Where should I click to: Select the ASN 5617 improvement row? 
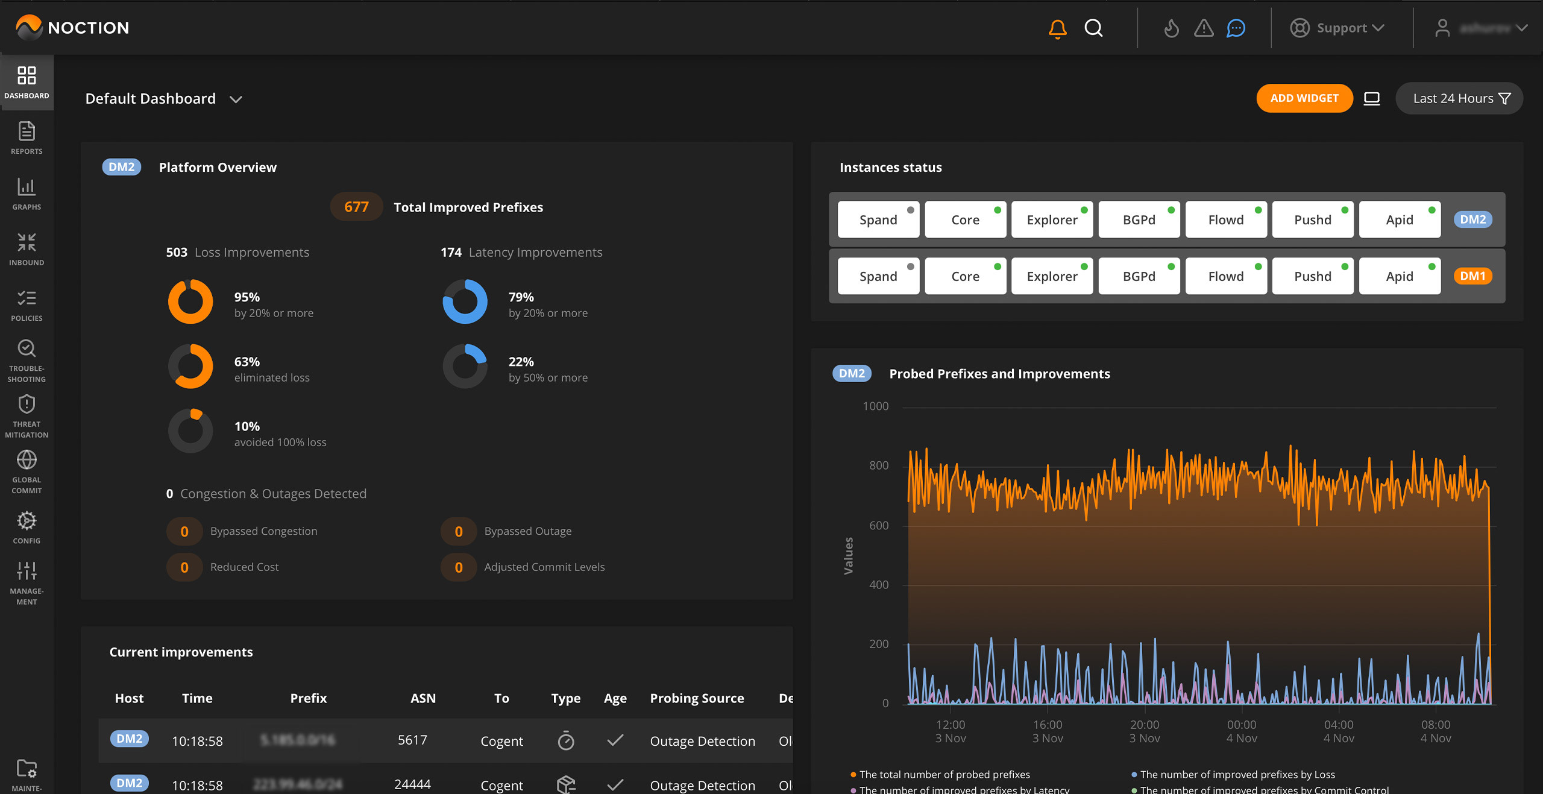click(x=412, y=740)
